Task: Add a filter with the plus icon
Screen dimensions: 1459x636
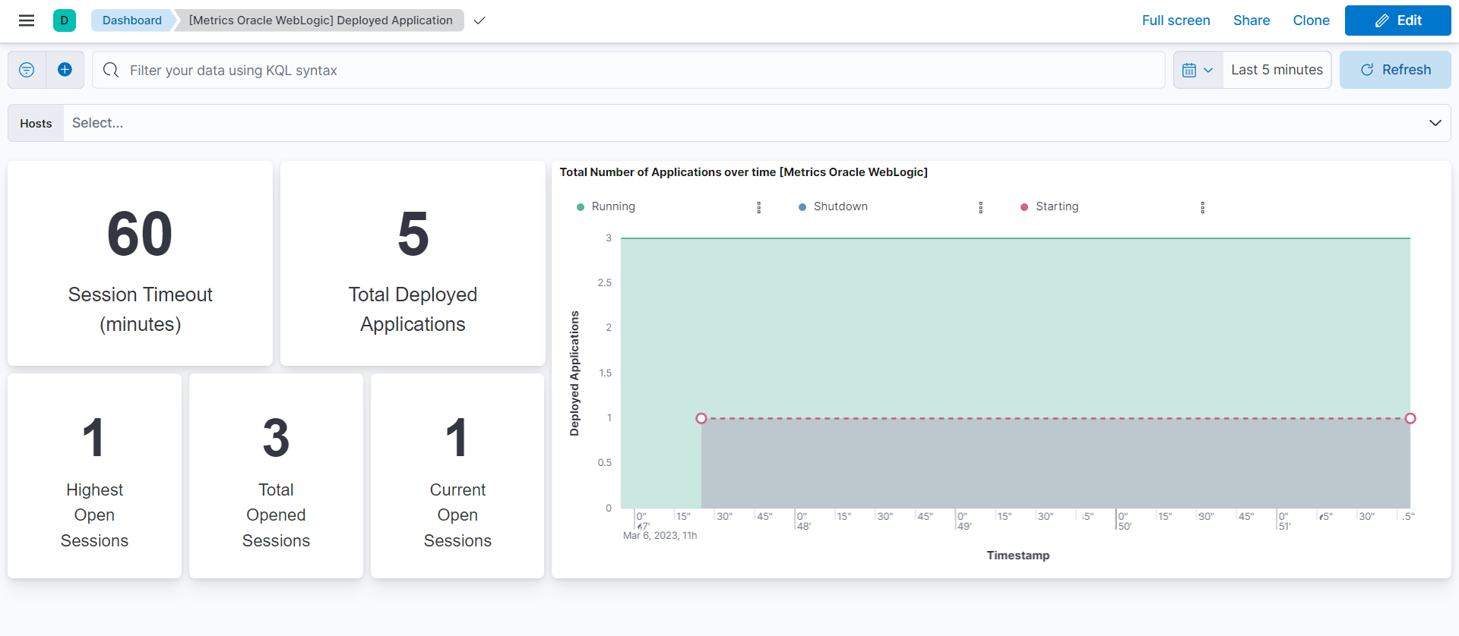Action: pos(65,70)
